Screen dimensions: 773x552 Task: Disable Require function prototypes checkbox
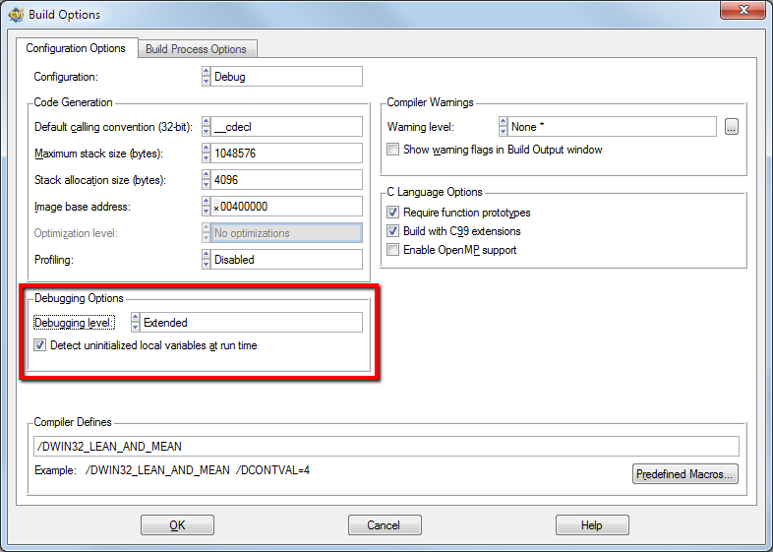[x=393, y=213]
